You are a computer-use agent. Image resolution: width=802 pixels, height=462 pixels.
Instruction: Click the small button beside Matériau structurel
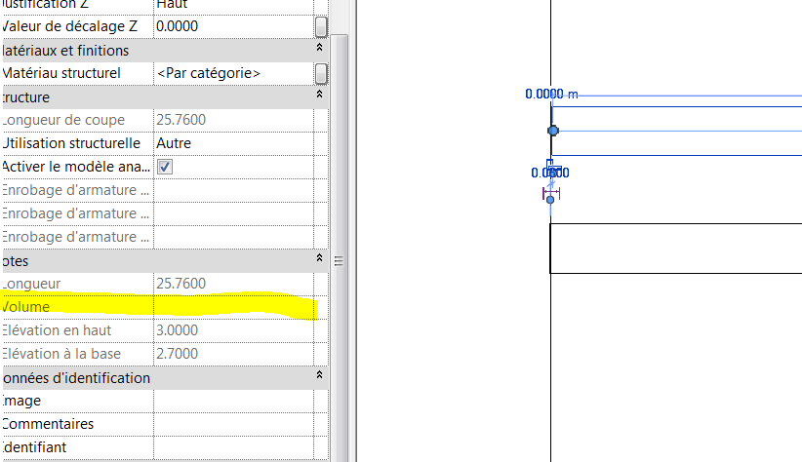[321, 73]
